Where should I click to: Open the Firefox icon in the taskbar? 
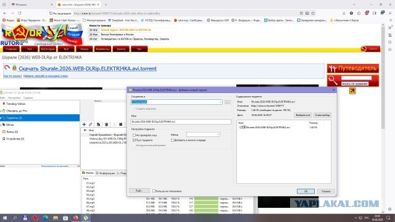[x=75, y=218]
